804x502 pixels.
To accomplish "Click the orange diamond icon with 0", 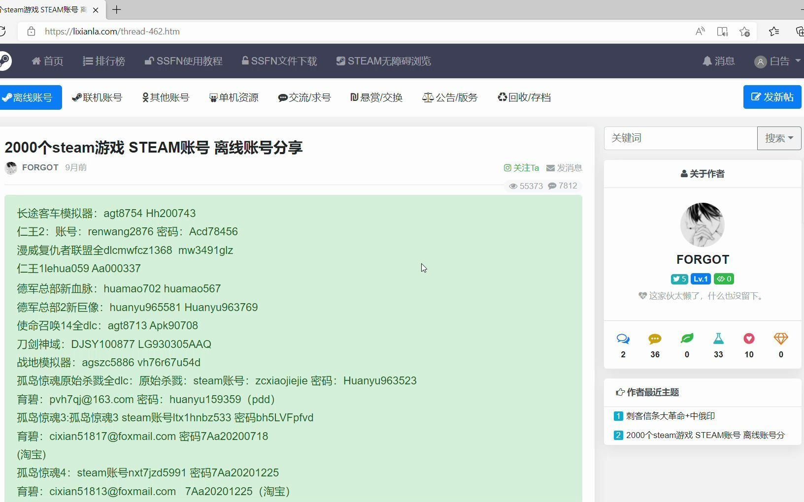I will click(781, 339).
